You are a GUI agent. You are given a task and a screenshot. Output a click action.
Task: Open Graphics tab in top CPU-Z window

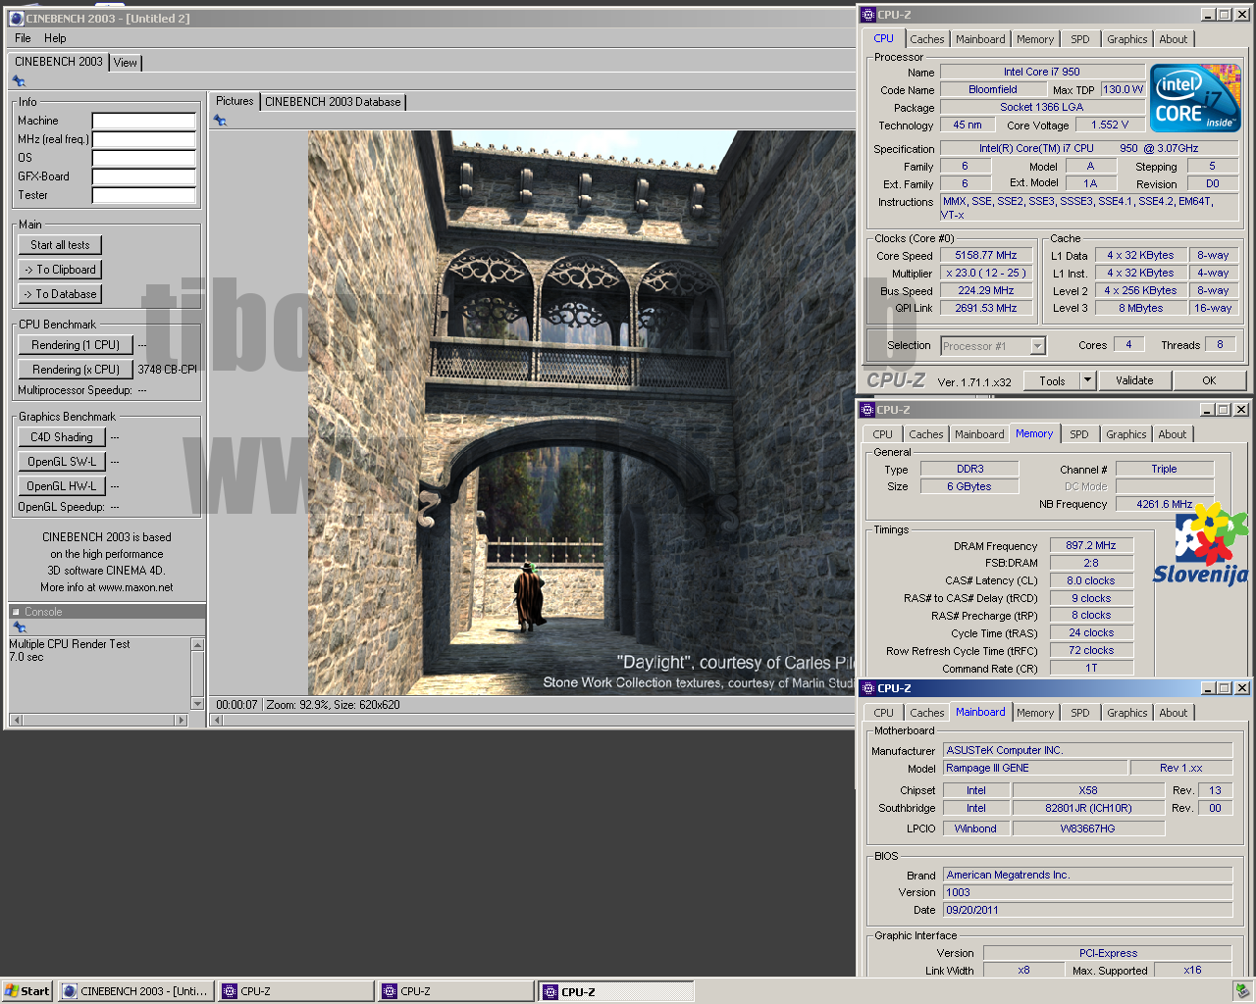1127,39
